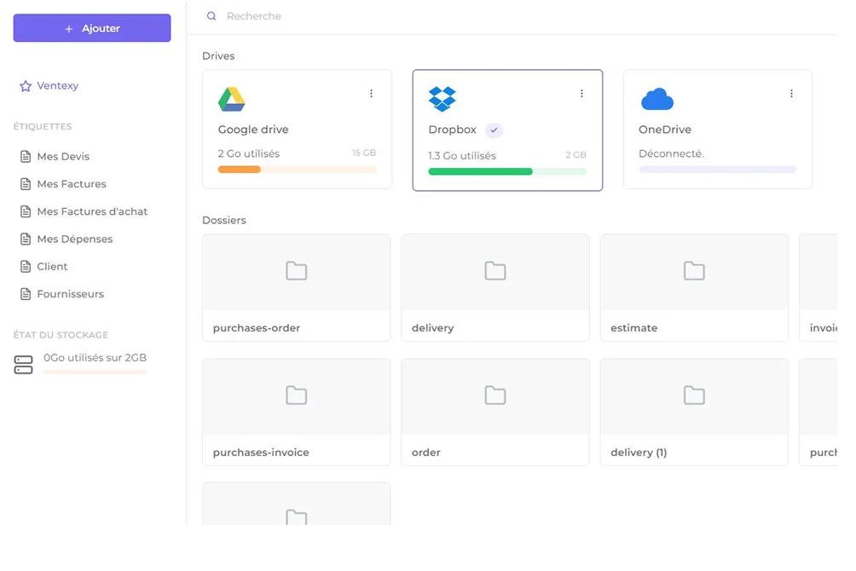Click the Ajouter button
The height and width of the screenshot is (571, 856).
tap(92, 28)
